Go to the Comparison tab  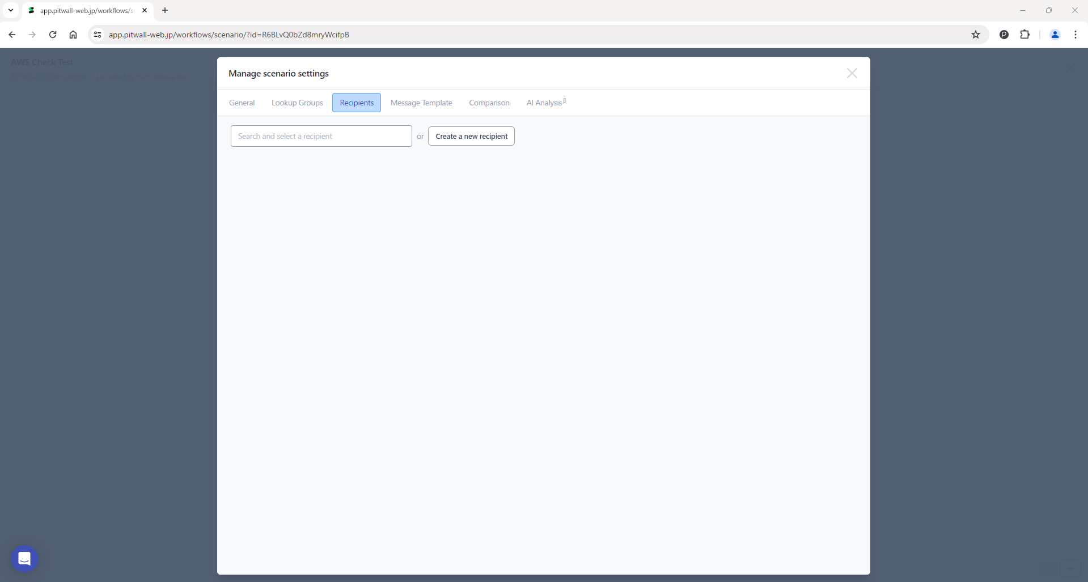[489, 103]
